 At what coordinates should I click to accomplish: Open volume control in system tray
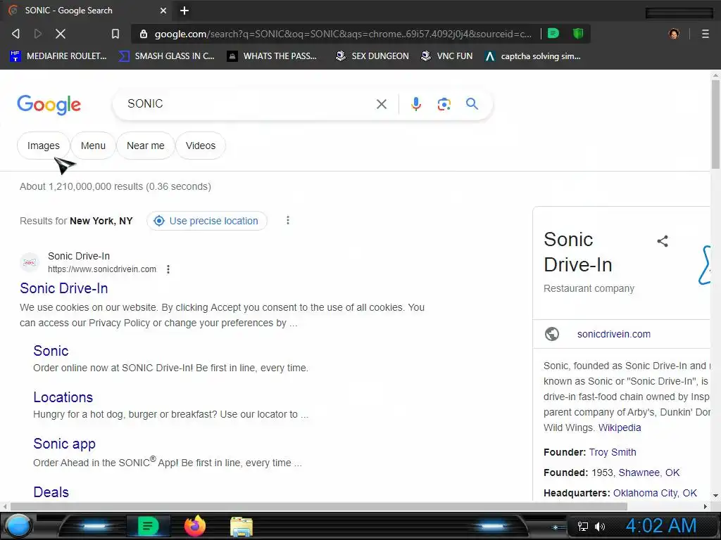pos(600,527)
